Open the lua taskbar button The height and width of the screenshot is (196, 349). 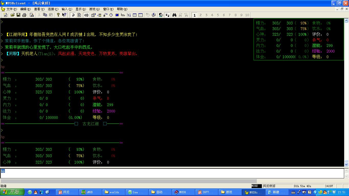[137, 192]
